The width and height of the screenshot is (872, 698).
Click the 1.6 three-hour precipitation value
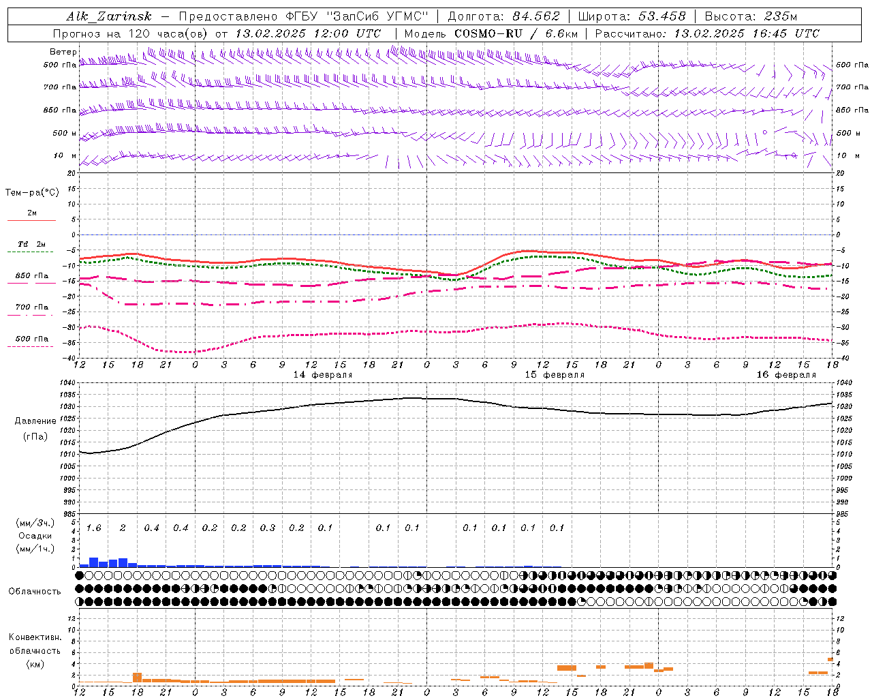click(x=94, y=528)
